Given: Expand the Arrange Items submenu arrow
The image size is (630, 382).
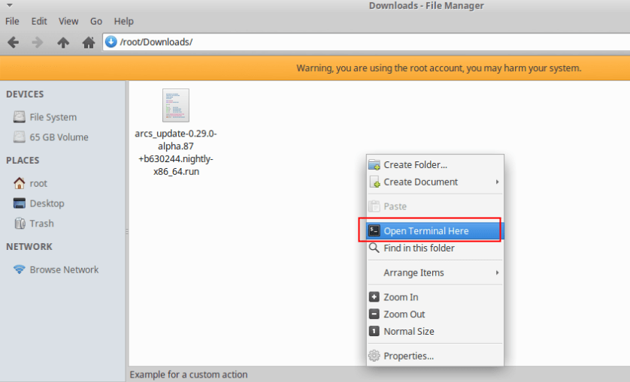Looking at the screenshot, I should (x=497, y=272).
